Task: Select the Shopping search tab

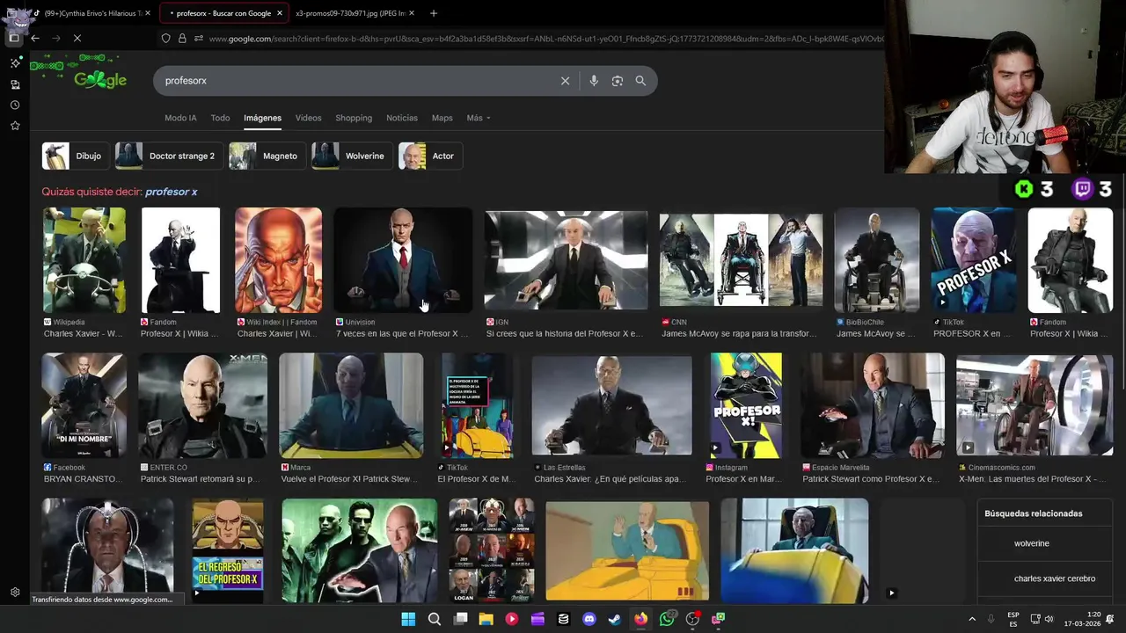Action: (354, 118)
